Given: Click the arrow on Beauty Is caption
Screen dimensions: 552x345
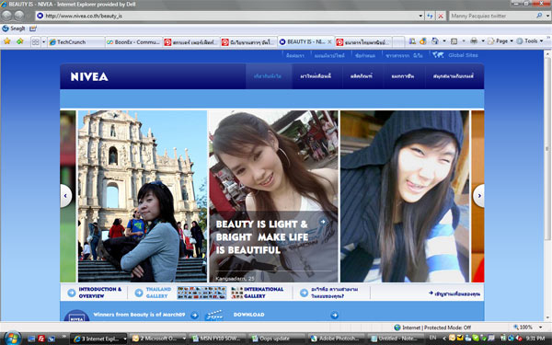Looking at the screenshot, I should point(323,222).
